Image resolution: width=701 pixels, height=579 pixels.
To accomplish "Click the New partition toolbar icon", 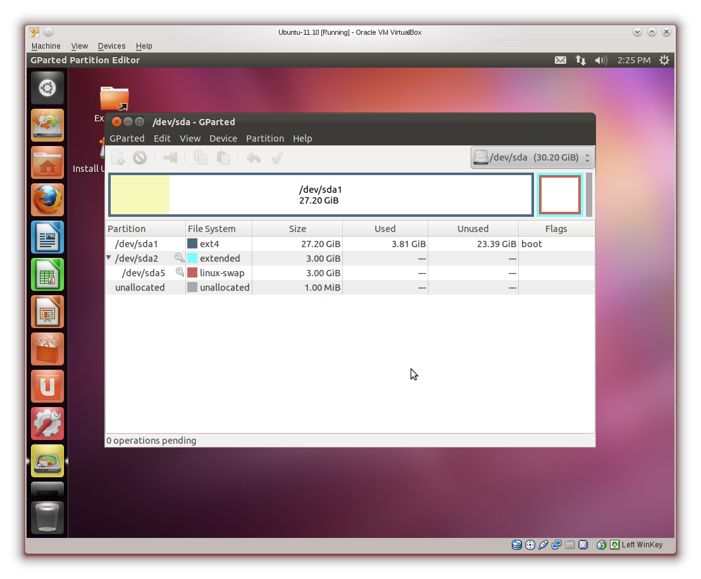I will tap(118, 157).
